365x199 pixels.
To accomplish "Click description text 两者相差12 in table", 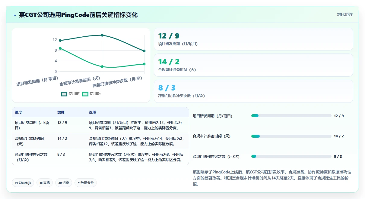I will (99, 144).
